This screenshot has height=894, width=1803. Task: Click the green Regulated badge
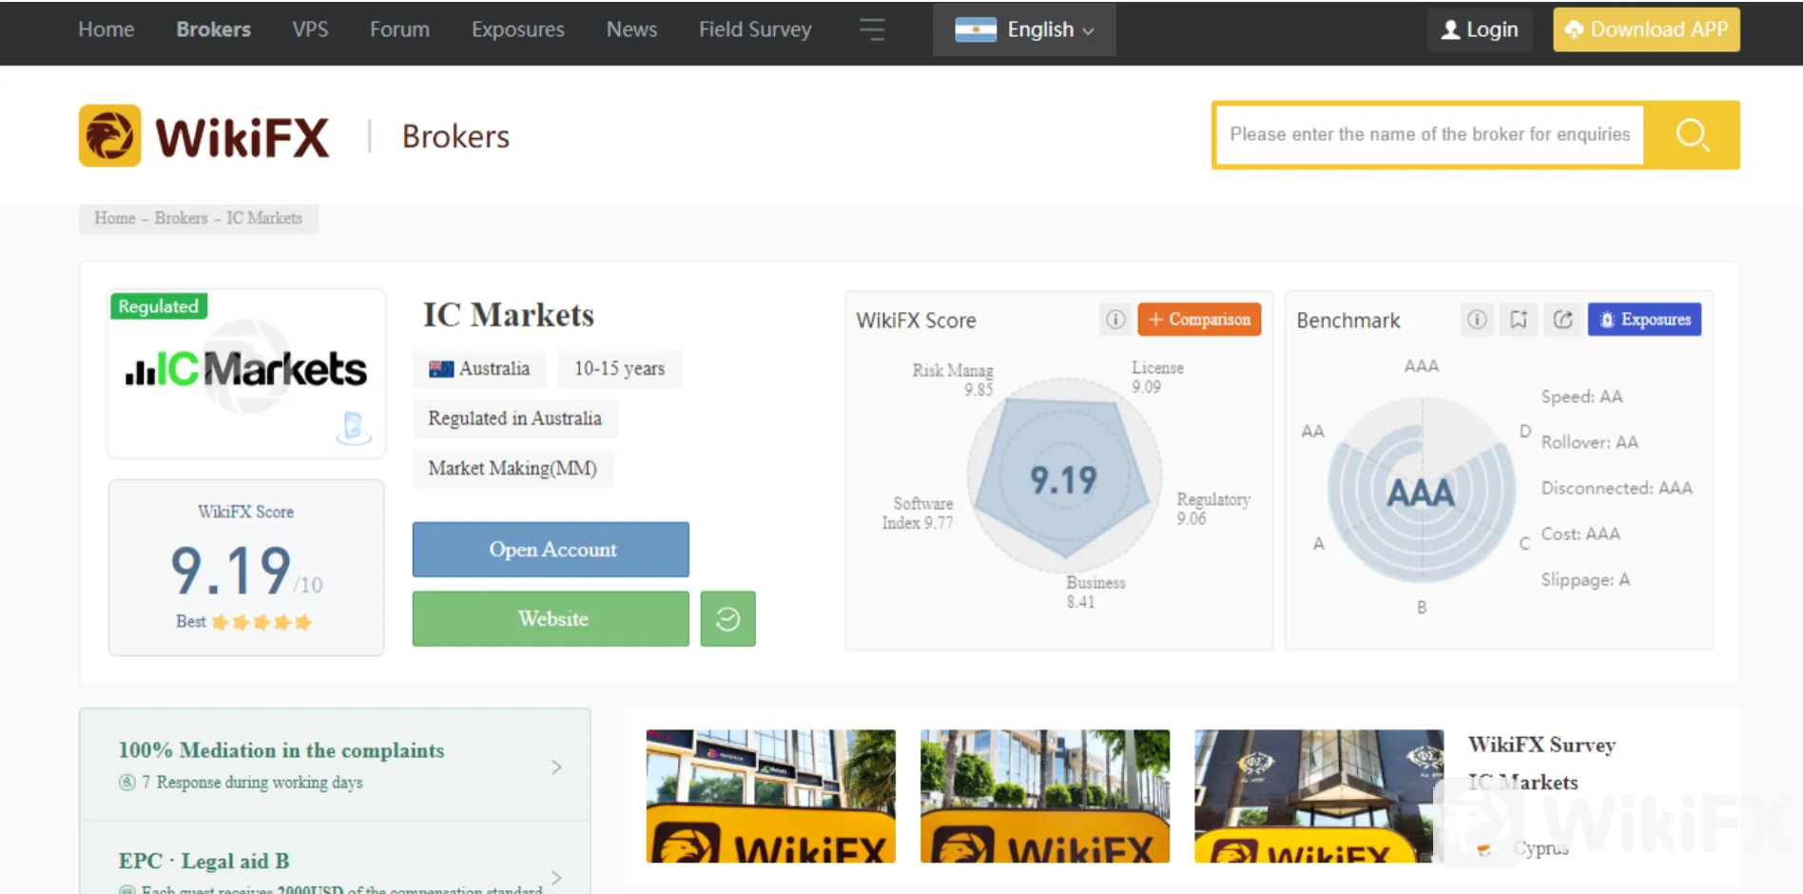coord(159,306)
